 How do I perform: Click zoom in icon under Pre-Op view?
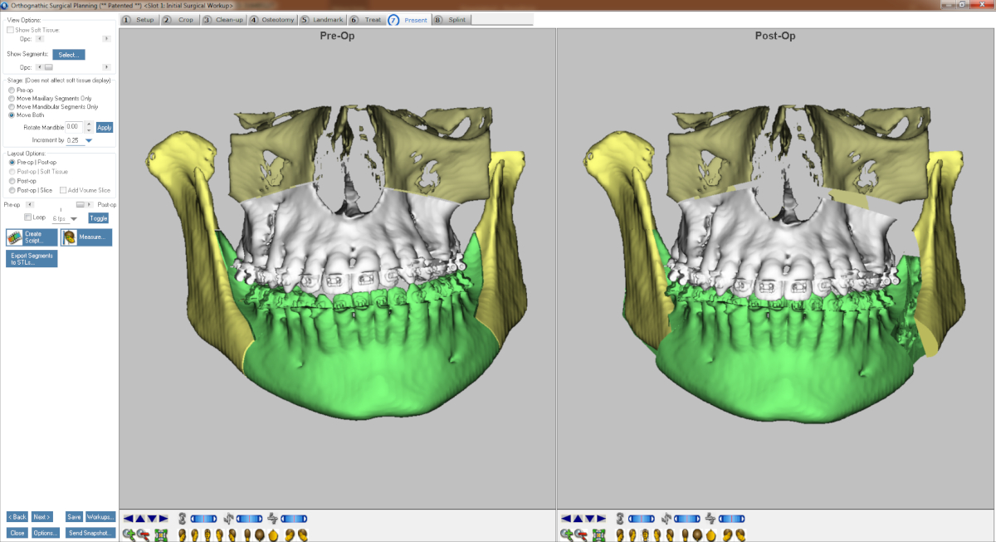129,535
